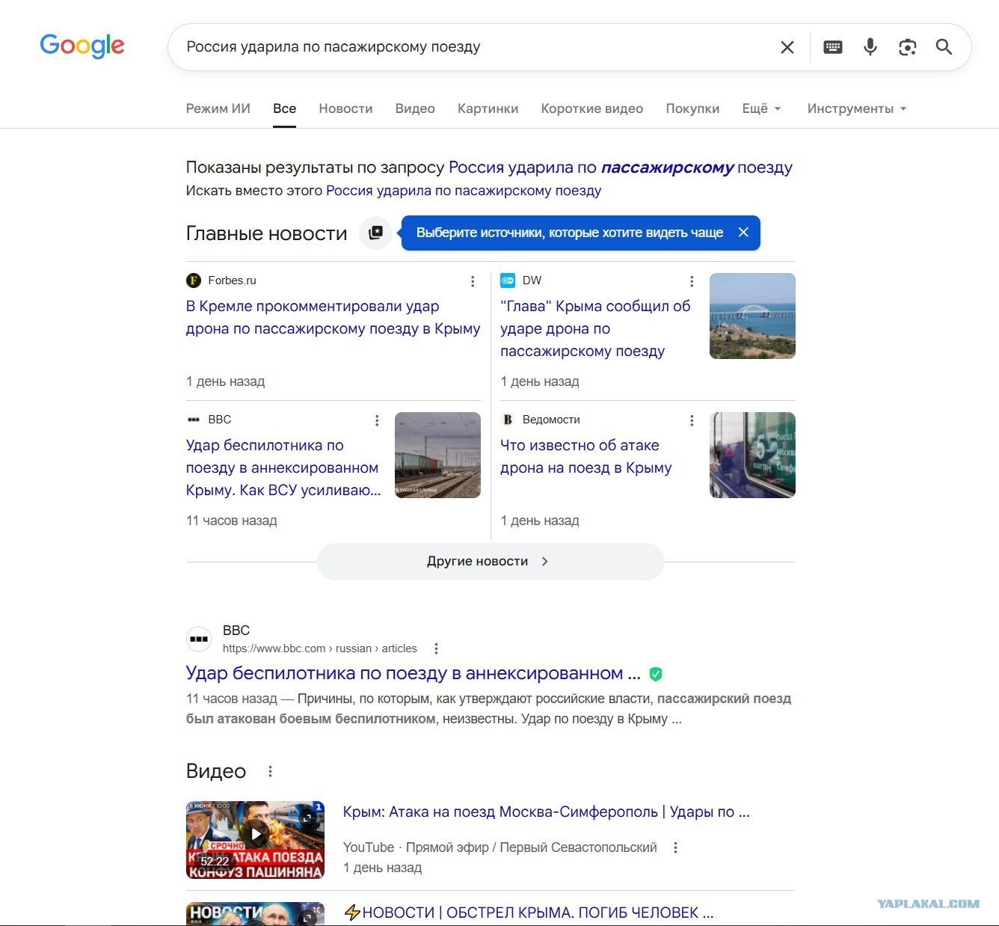
Task: Play the НОВОСТИ video thumbnail
Action: coord(255,914)
